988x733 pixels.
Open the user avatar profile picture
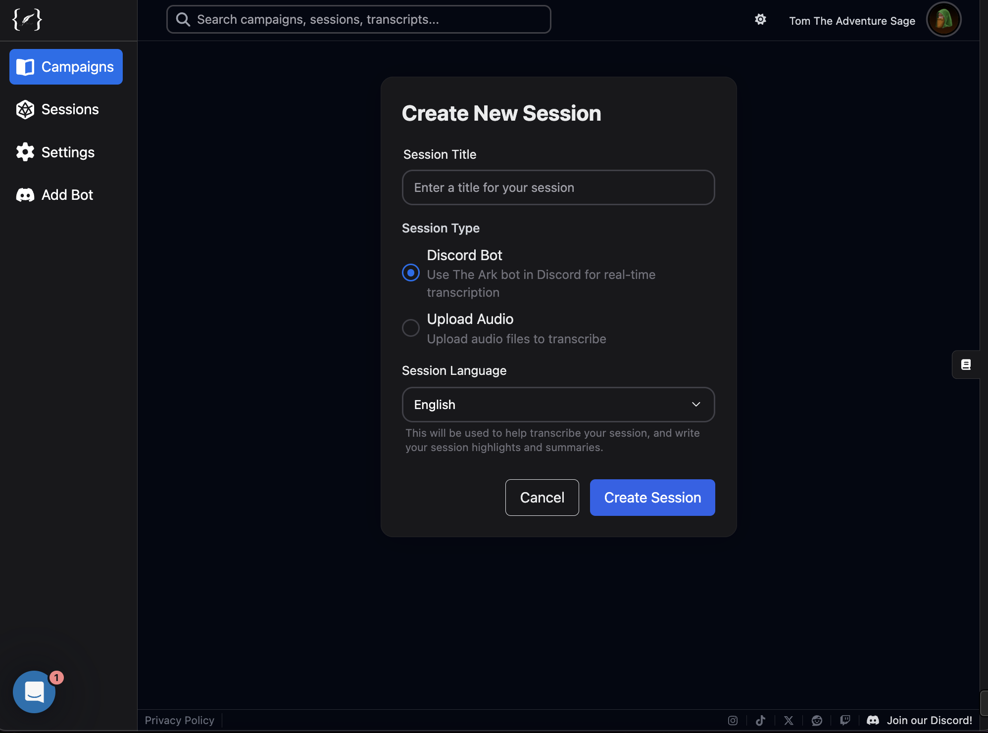(943, 20)
